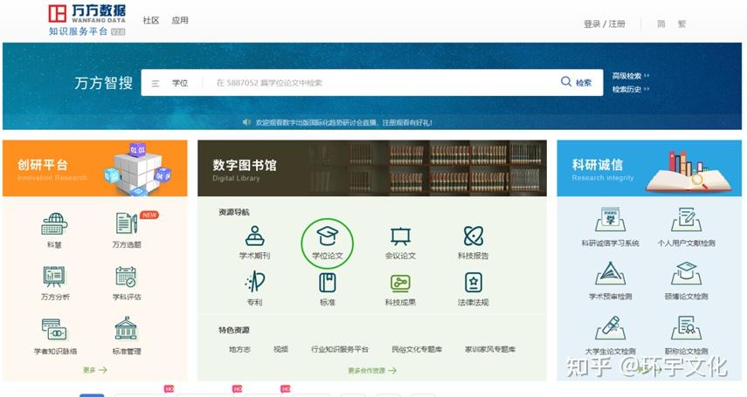The image size is (747, 397).
Task: Open 行业知识服务平台 link
Action: pyautogui.click(x=340, y=349)
